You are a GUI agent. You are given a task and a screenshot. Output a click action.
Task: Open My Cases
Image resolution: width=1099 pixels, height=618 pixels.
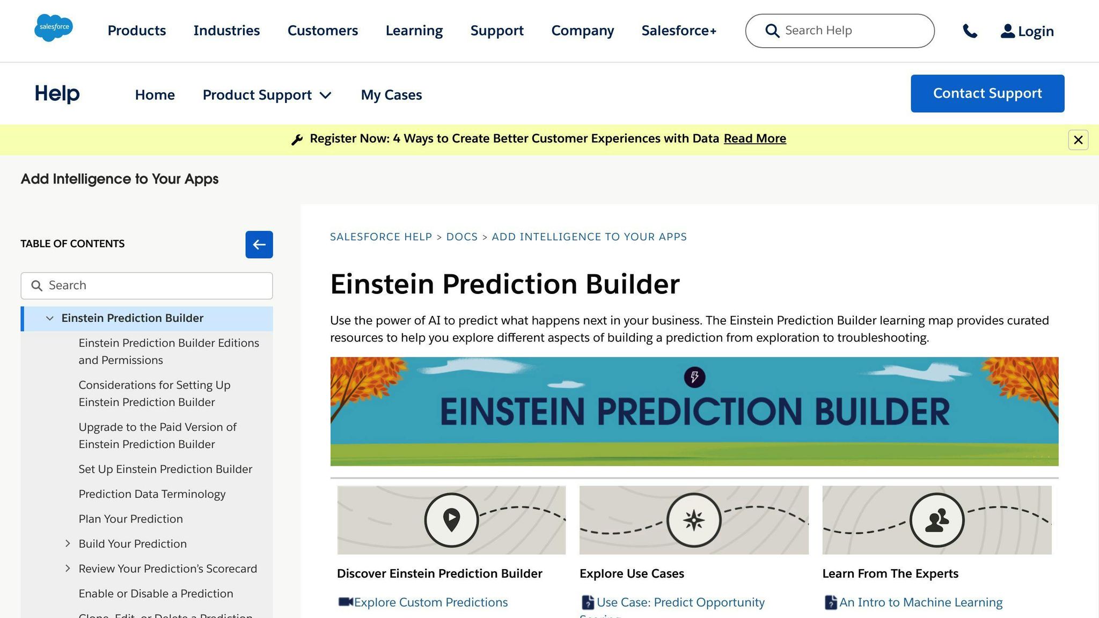click(x=391, y=95)
